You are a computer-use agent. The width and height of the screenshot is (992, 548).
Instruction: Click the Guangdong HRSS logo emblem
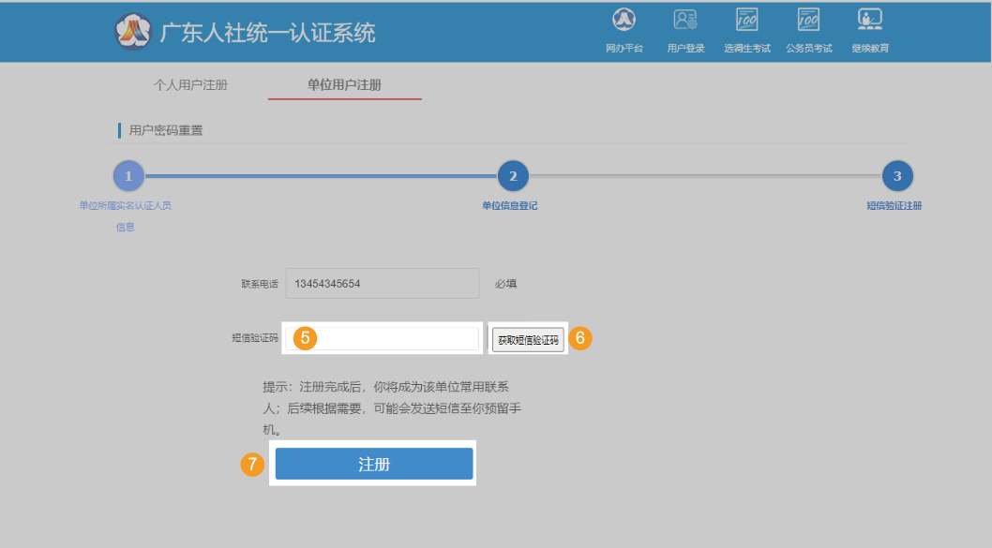(132, 32)
